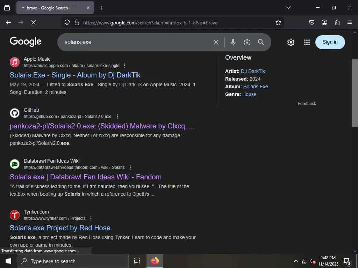Open Windows Task View
The width and height of the screenshot is (358, 268).
[x=137, y=261]
